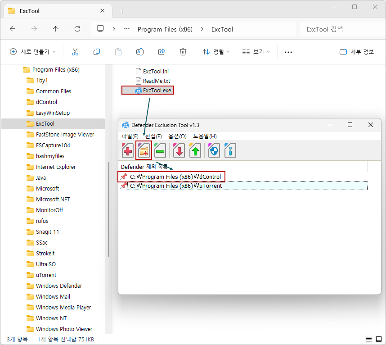Click the navigation pane vertical scrollbar
Image resolution: width=386 pixels, height=345 pixels.
[x=109, y=209]
